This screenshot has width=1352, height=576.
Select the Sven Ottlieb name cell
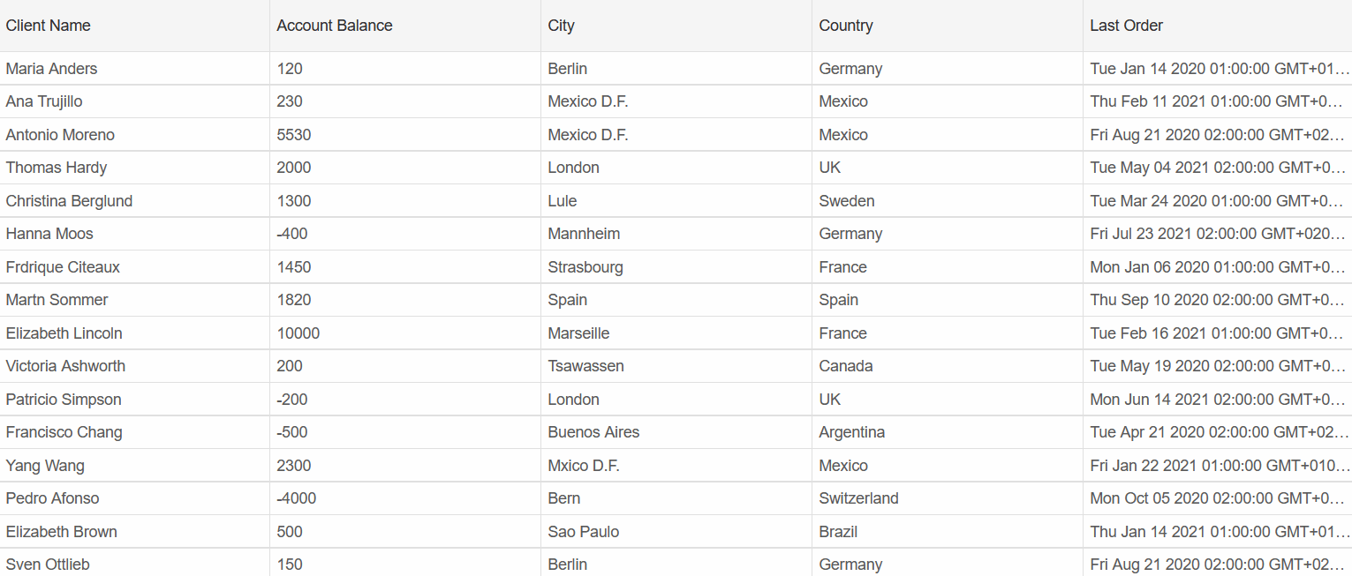coord(48,565)
